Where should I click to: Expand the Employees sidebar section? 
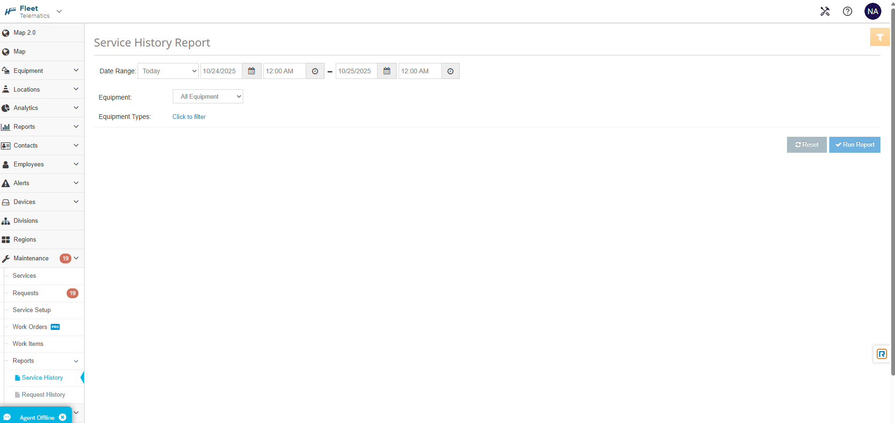point(42,164)
